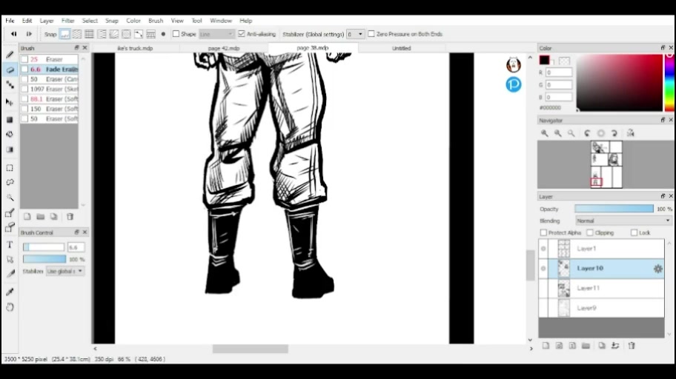Enable the circle snap

click(126, 34)
